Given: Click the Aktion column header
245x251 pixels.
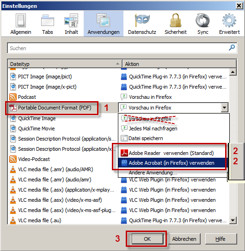Looking at the screenshot, I should click(179, 64).
